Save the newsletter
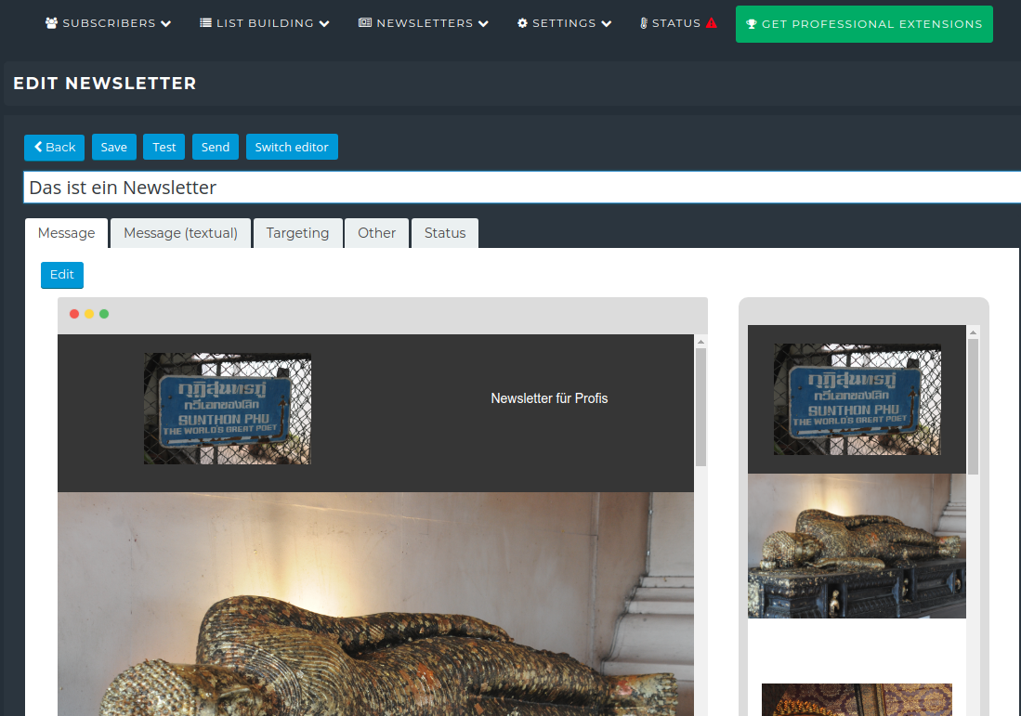Image resolution: width=1021 pixels, height=716 pixels. [114, 147]
